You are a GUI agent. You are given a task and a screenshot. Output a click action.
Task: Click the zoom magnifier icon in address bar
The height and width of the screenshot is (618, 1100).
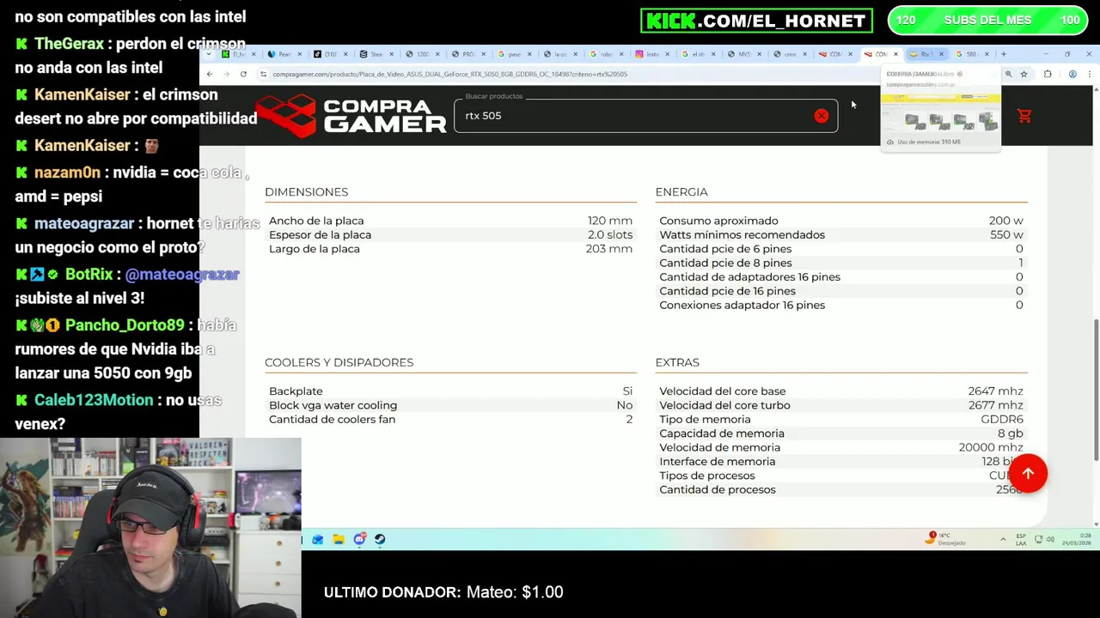point(1008,74)
